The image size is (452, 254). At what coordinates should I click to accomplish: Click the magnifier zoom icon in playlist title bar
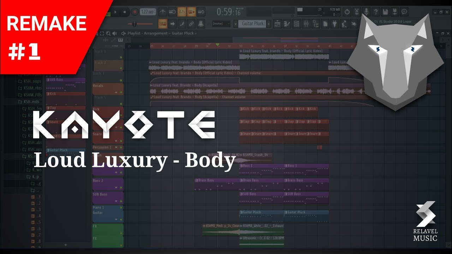point(108,34)
